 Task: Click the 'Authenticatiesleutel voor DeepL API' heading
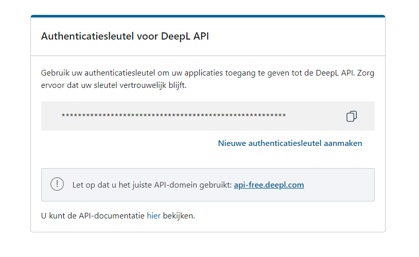click(x=125, y=36)
